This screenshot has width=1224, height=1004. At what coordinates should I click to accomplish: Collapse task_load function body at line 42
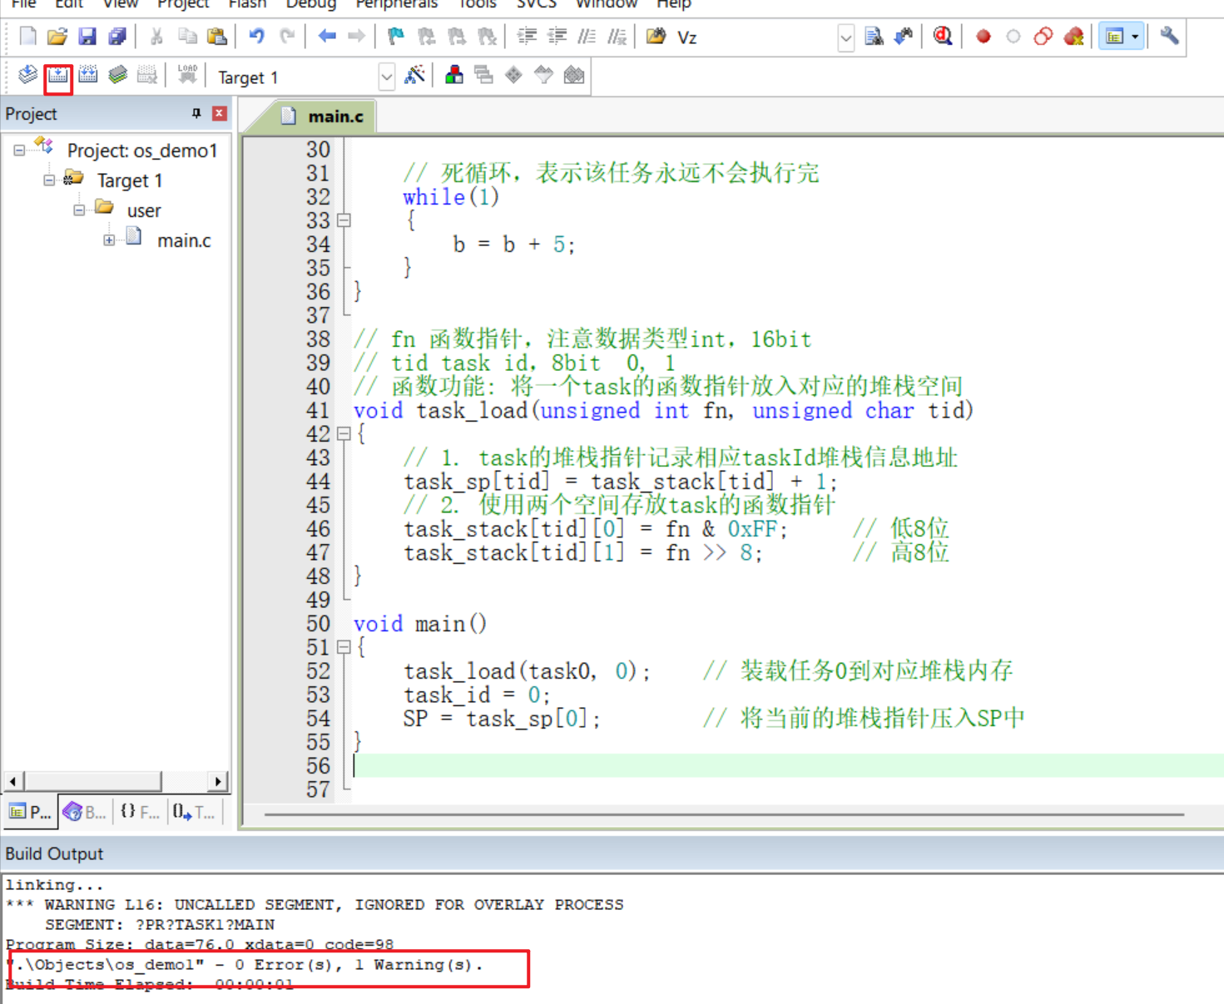tap(344, 433)
